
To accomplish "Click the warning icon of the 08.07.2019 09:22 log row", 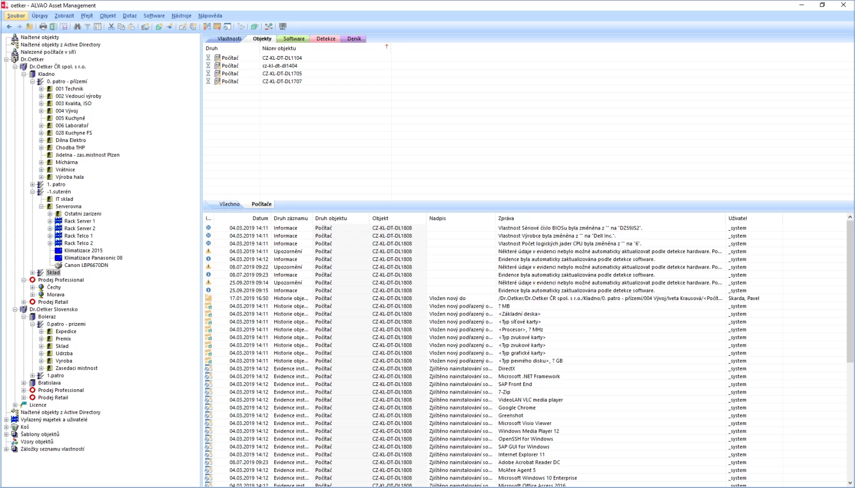I will [208, 266].
